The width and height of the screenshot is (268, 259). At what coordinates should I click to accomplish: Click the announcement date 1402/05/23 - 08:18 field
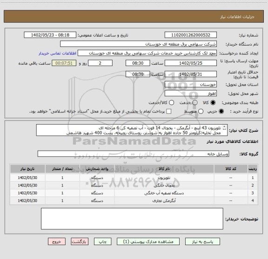(50, 35)
